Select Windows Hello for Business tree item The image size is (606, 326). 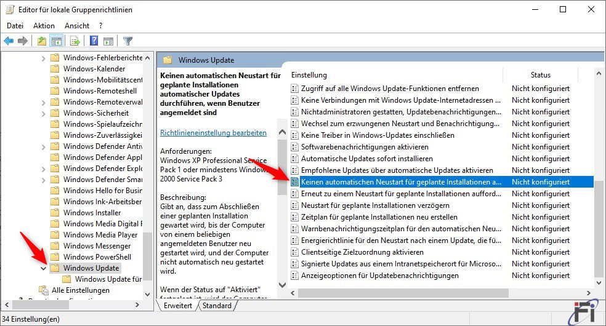102,191
